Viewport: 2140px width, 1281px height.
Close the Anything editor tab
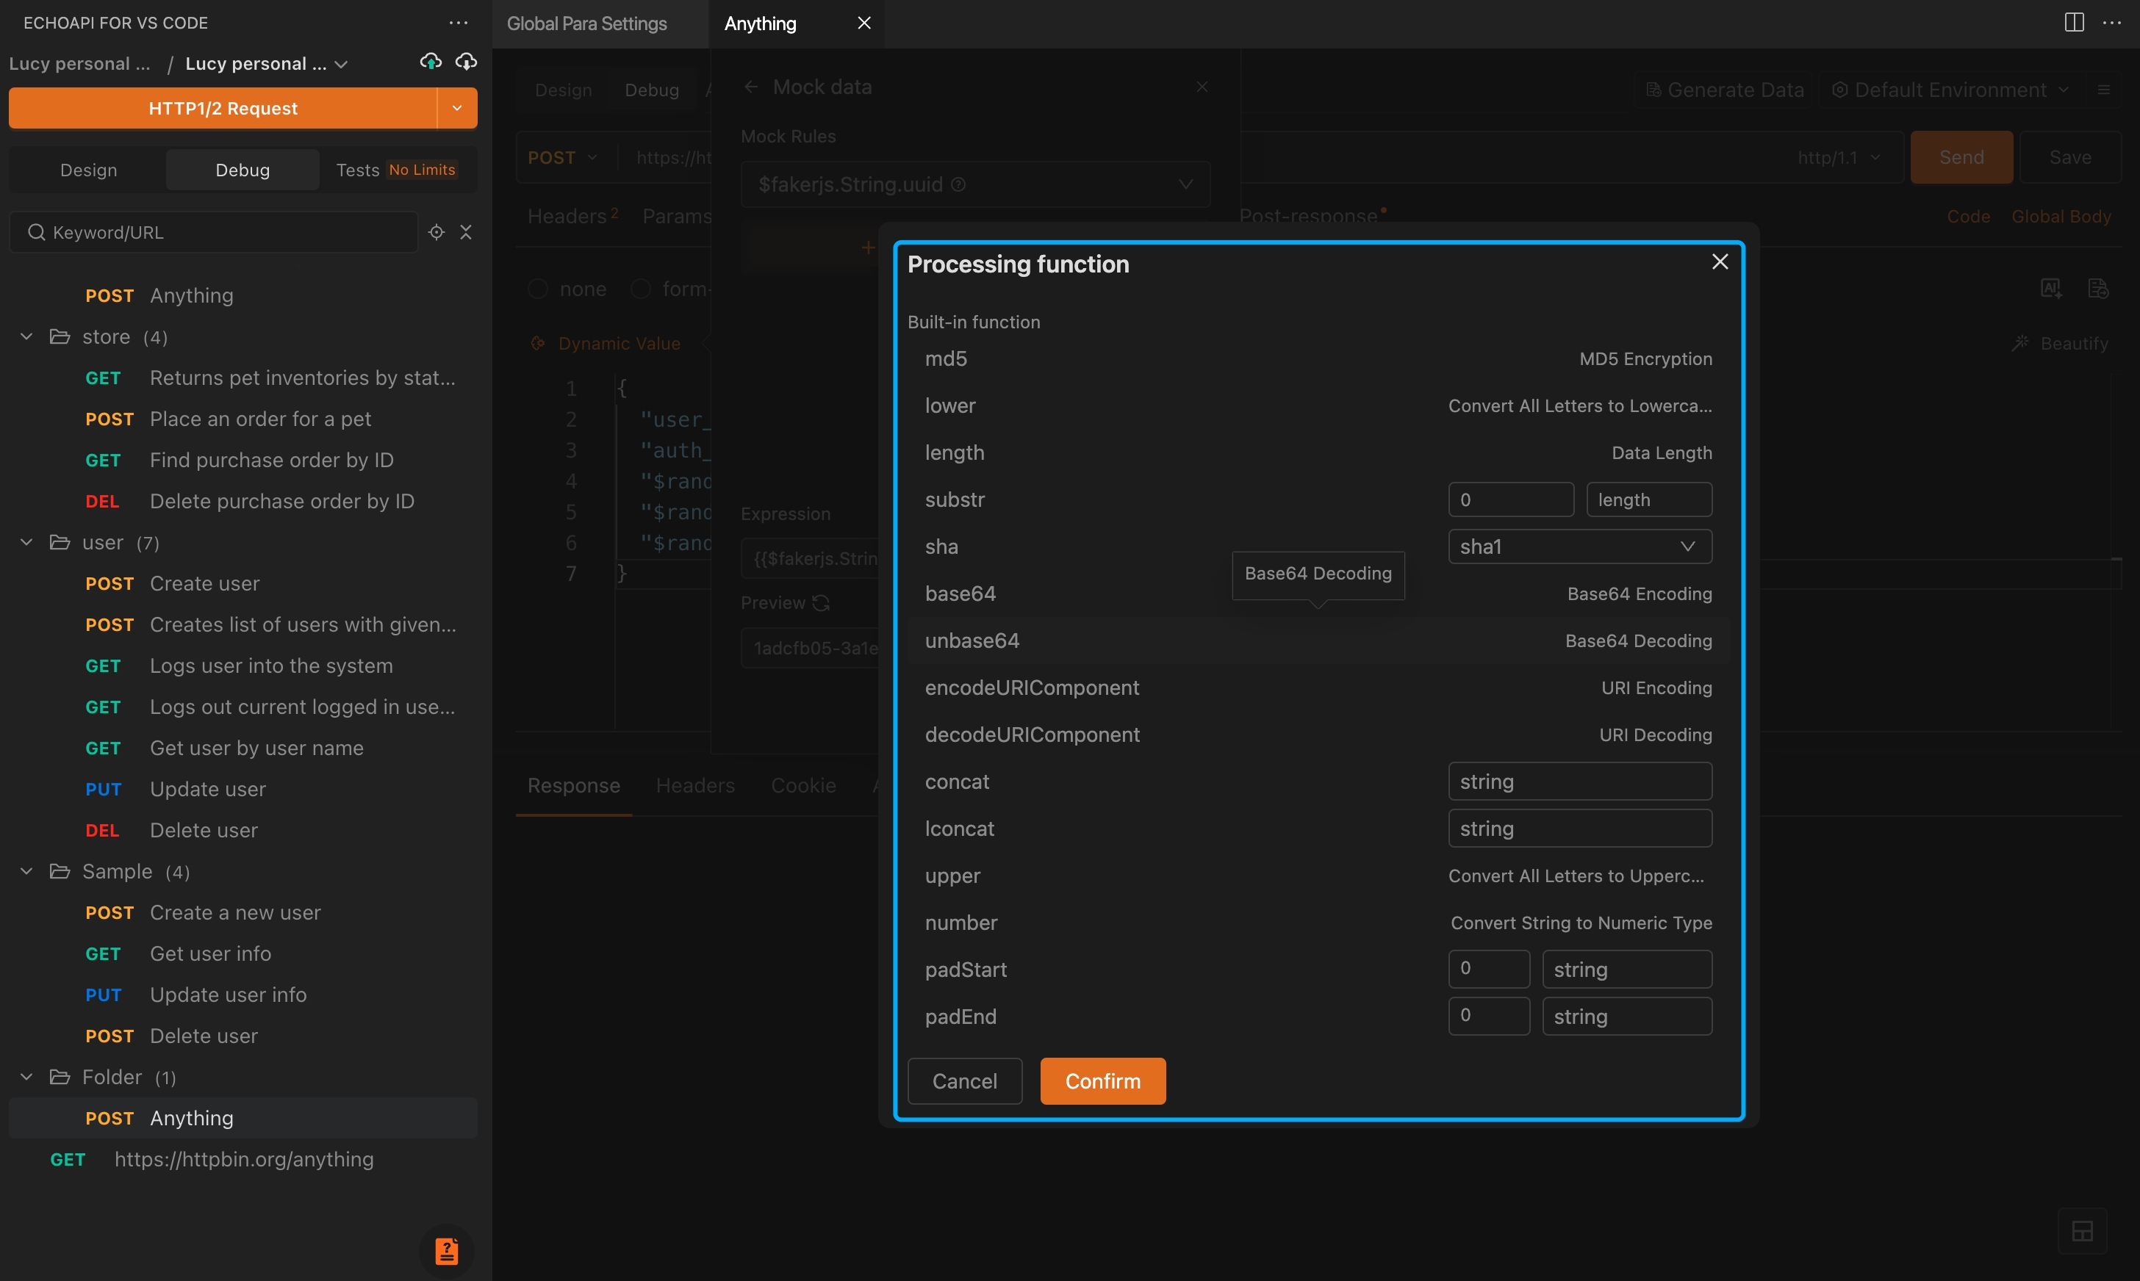[863, 24]
